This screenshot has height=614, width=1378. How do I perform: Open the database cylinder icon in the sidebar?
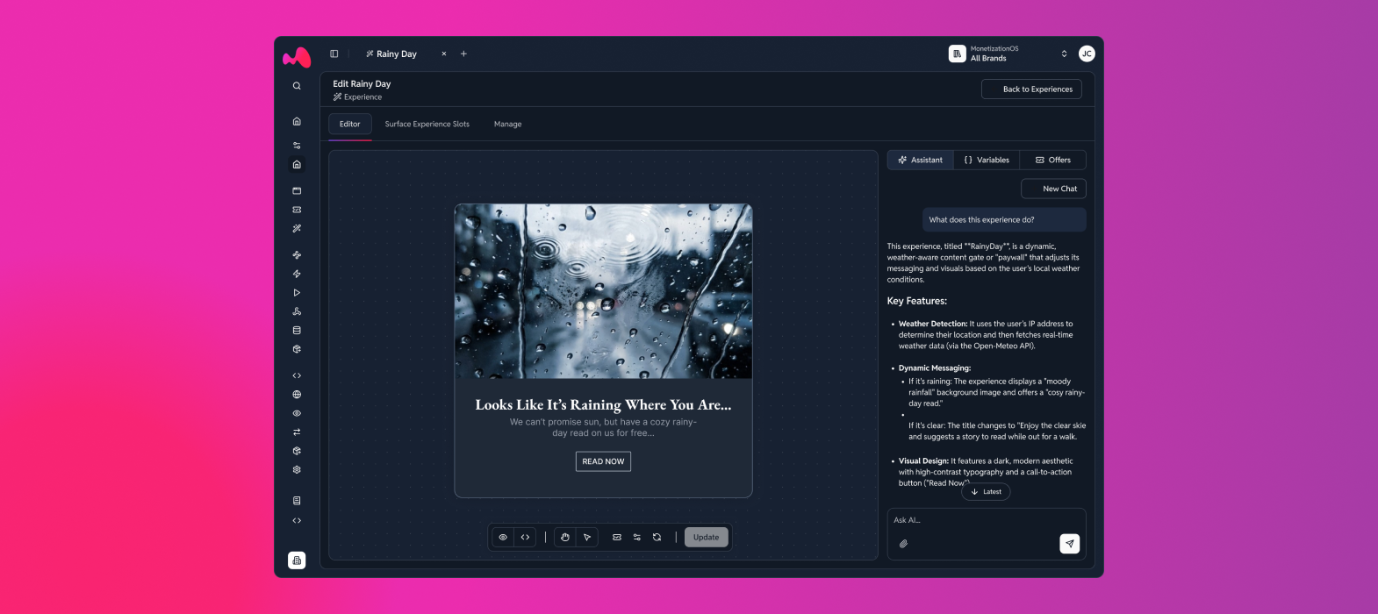(x=297, y=331)
